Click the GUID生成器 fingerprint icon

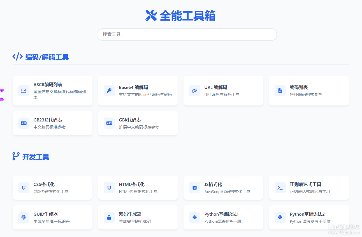(24, 217)
